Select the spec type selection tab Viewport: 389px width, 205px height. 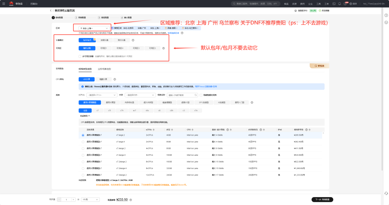click(85, 69)
